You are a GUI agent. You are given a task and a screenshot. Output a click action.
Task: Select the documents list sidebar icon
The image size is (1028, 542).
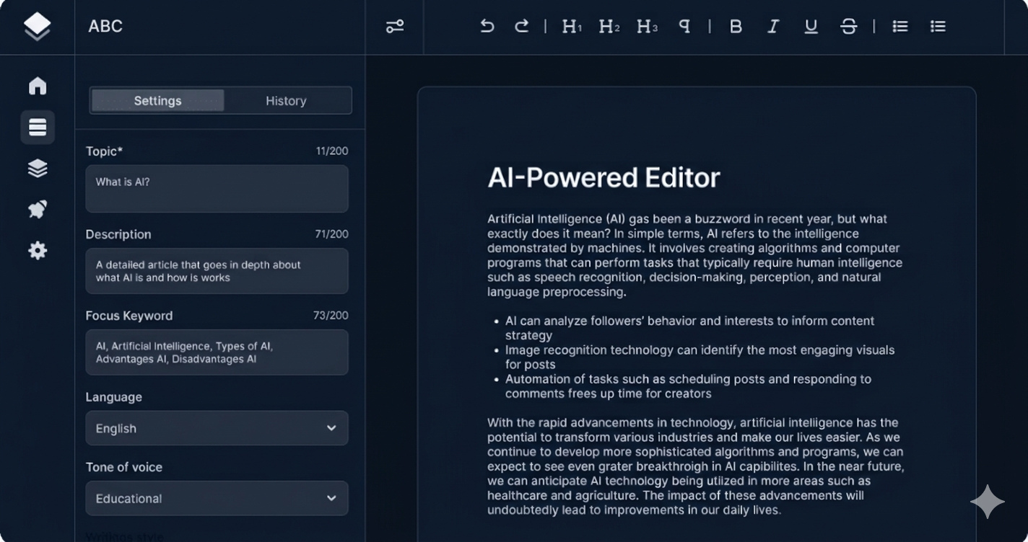pos(38,128)
